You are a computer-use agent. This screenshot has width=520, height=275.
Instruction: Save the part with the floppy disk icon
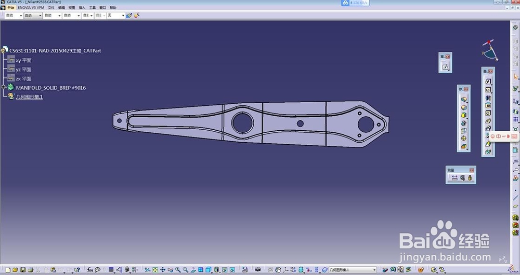click(23, 270)
